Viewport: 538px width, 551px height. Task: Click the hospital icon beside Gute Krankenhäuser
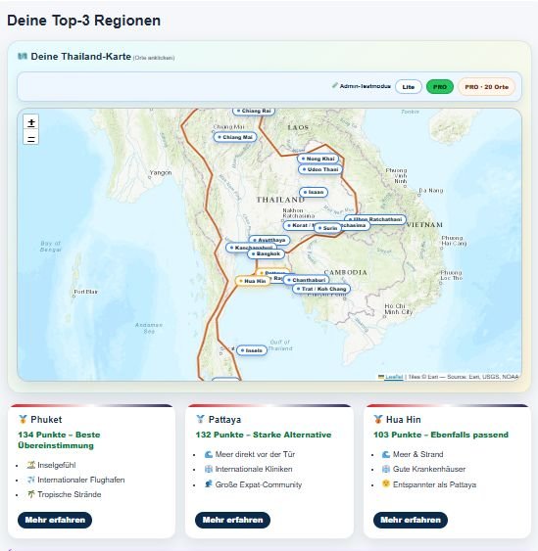(x=386, y=469)
